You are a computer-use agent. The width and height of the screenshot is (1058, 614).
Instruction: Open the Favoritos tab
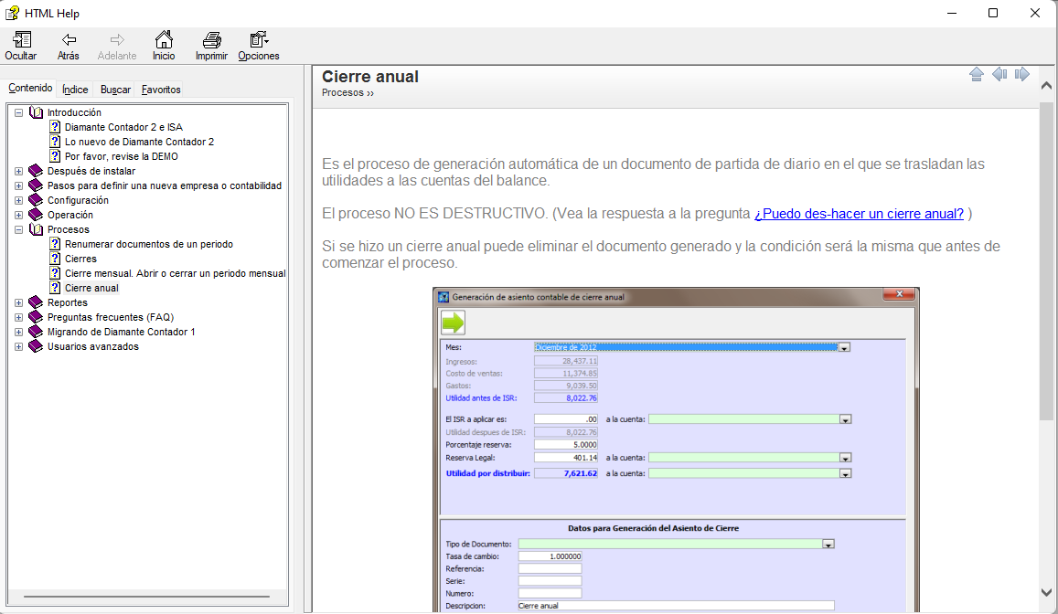coord(161,90)
